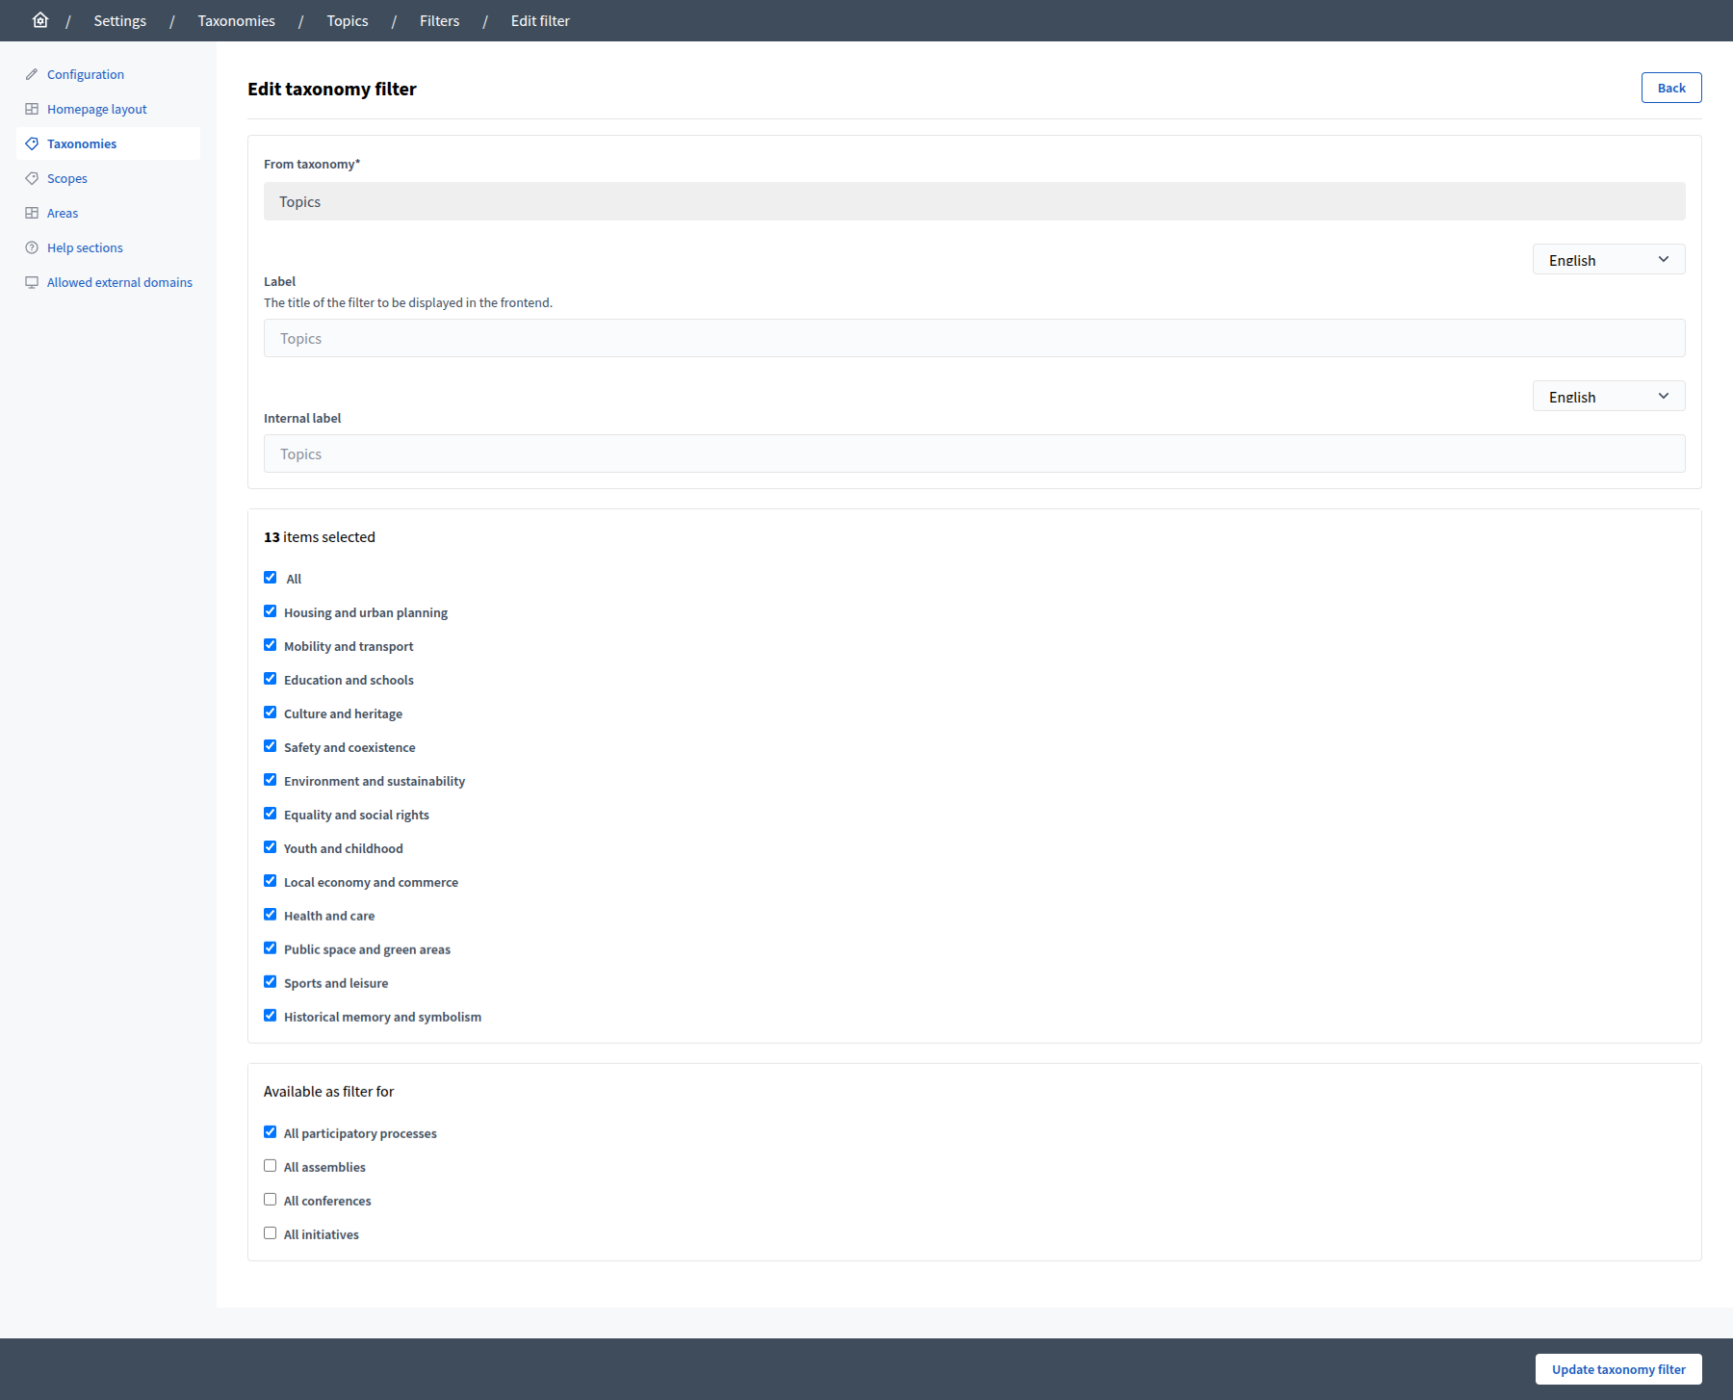
Task: Navigate to the Settings breadcrumb item
Action: pyautogui.click(x=119, y=20)
